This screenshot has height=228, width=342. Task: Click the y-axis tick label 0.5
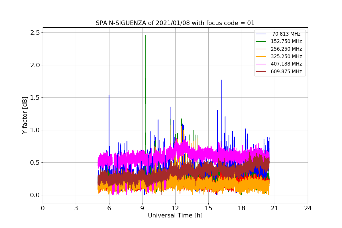[35, 163]
